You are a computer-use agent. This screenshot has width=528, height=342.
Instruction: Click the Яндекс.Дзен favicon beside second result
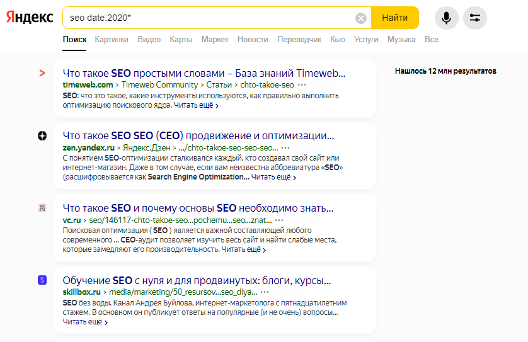(x=42, y=135)
